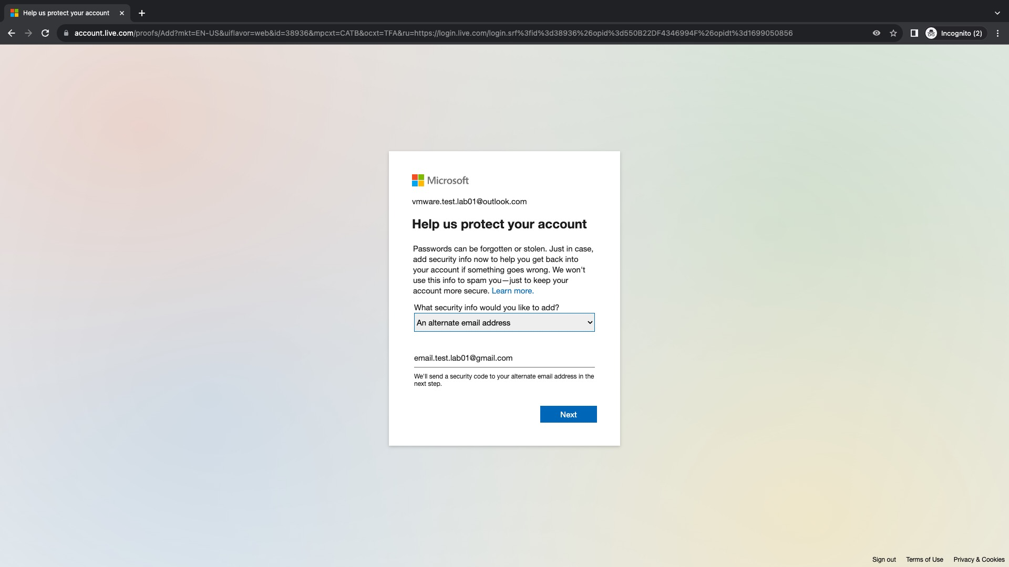Click the Next button
Screen dimensions: 1009x567
pyautogui.click(x=568, y=414)
